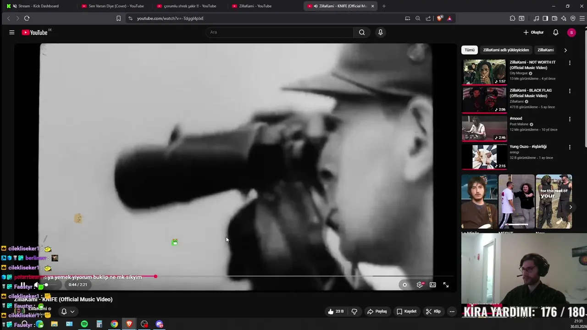The height and width of the screenshot is (330, 587).
Task: Open the YouTube hamburger guide menu
Action: click(12, 33)
